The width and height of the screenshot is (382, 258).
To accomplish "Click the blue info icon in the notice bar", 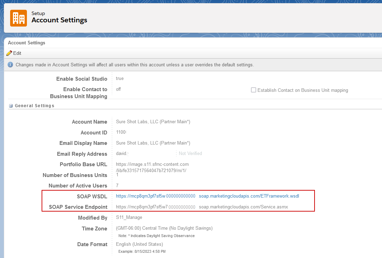I will pyautogui.click(x=10, y=65).
